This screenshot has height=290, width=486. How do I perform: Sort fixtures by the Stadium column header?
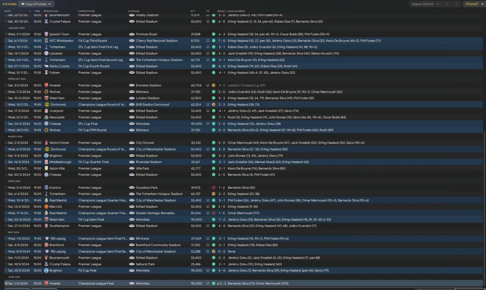point(134,11)
